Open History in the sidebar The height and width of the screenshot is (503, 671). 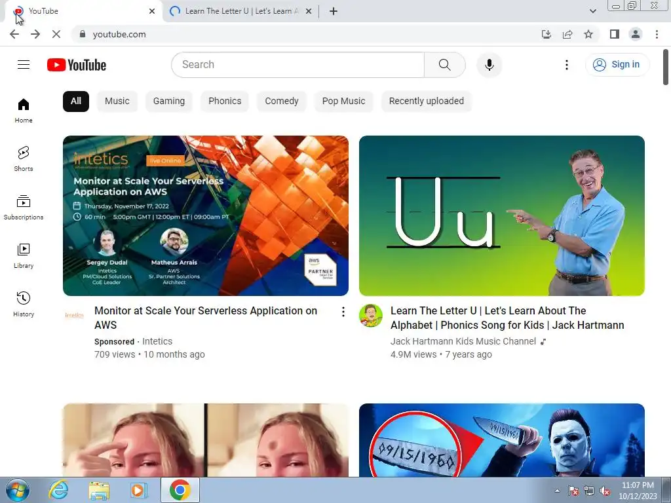[x=24, y=304]
